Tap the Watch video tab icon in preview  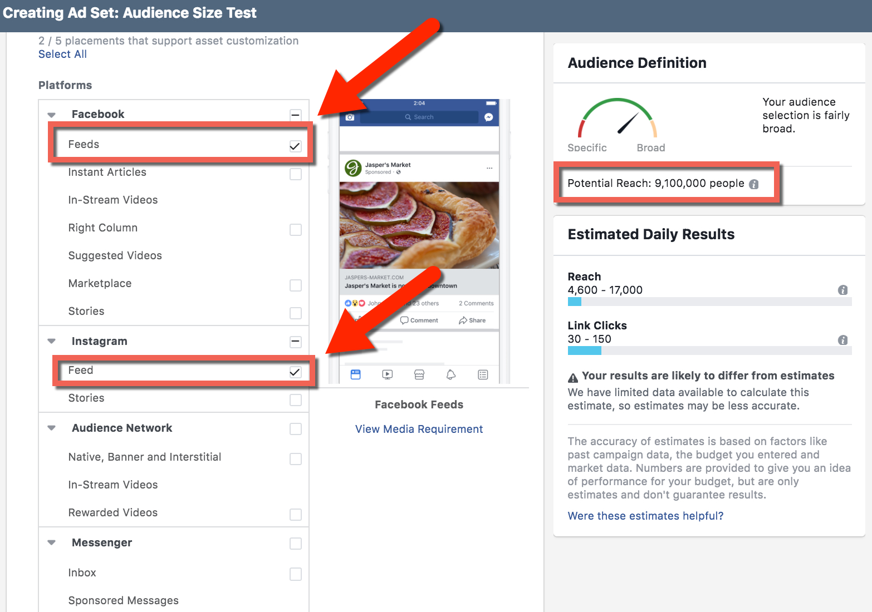pos(388,374)
